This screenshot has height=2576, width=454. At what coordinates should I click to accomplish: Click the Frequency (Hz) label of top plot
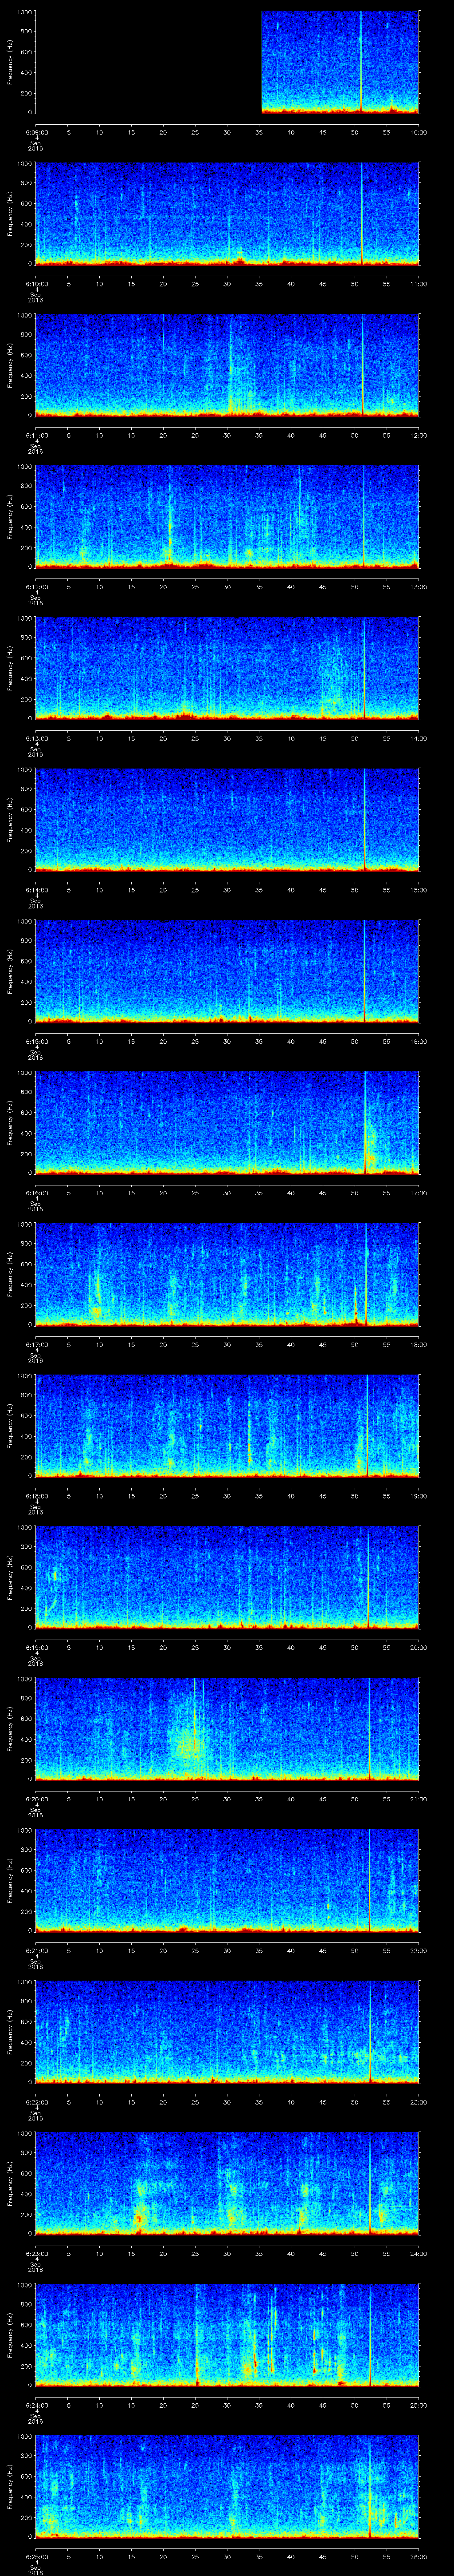pyautogui.click(x=10, y=62)
